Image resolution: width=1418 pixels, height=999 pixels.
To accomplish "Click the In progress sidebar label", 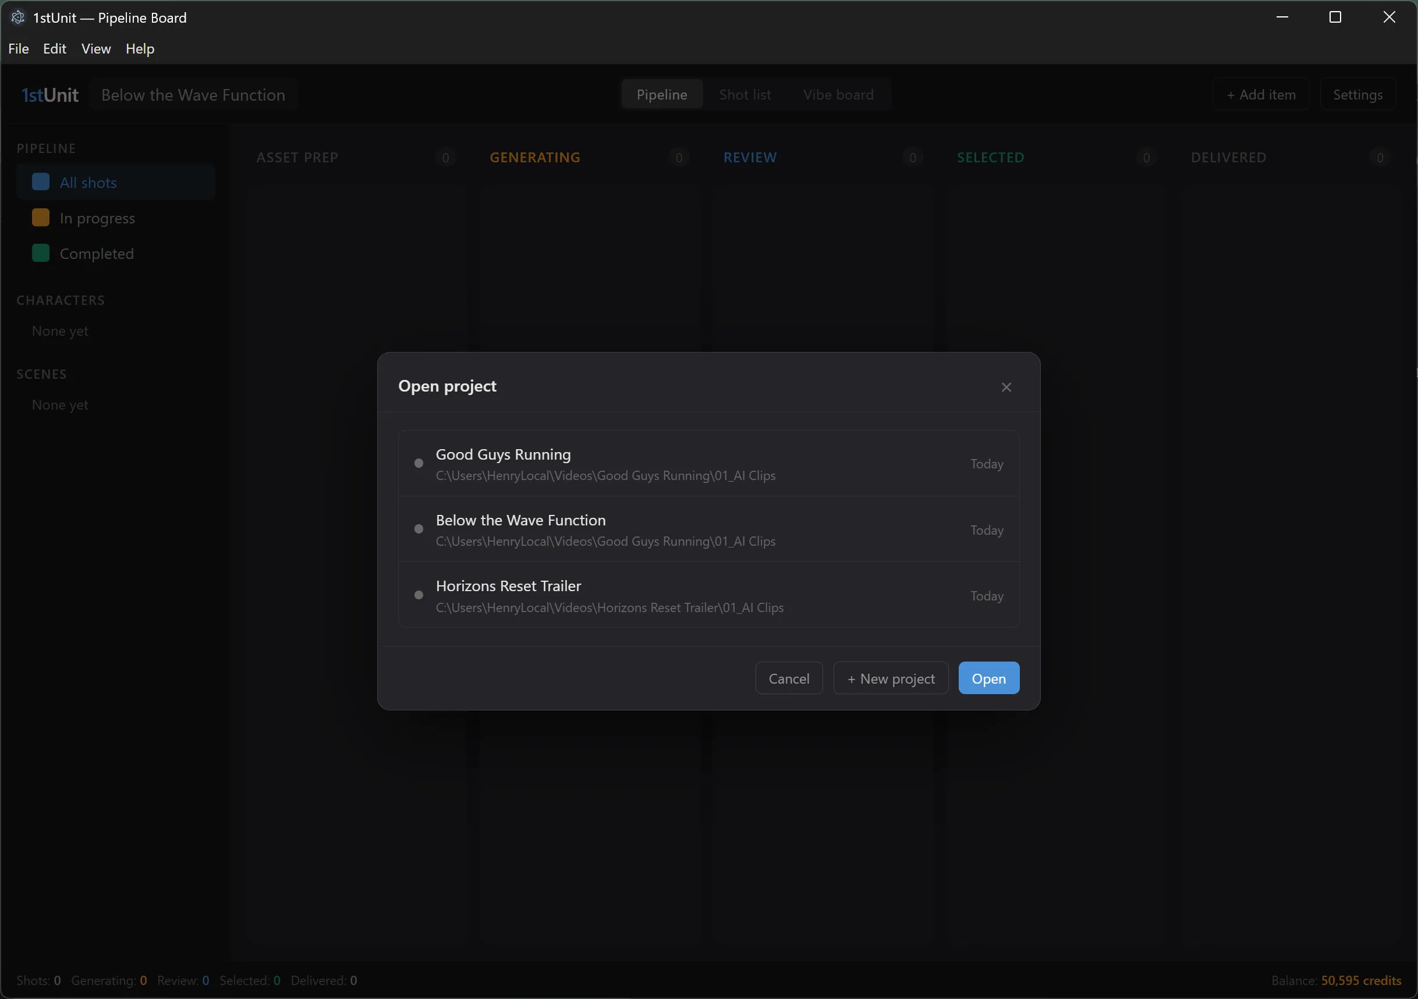I will point(97,219).
